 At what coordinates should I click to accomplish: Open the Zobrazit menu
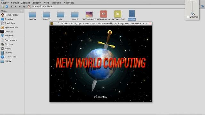26,3
